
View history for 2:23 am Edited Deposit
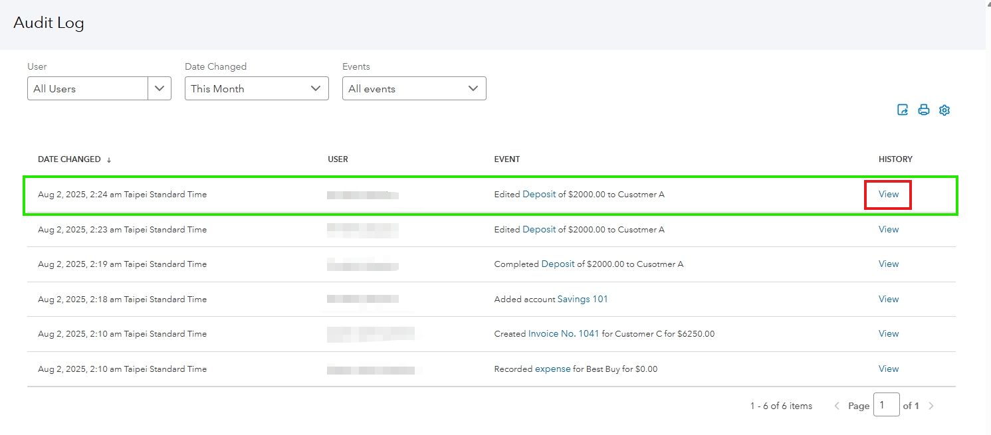888,229
